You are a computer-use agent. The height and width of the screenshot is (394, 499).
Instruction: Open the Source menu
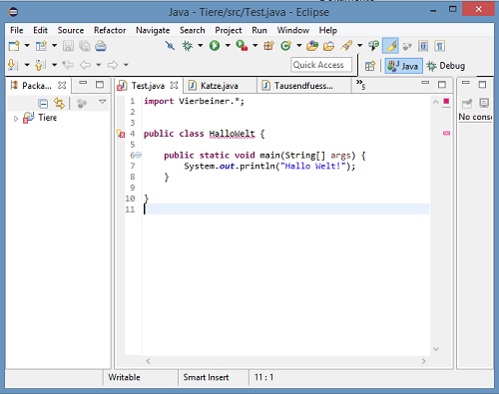click(71, 30)
